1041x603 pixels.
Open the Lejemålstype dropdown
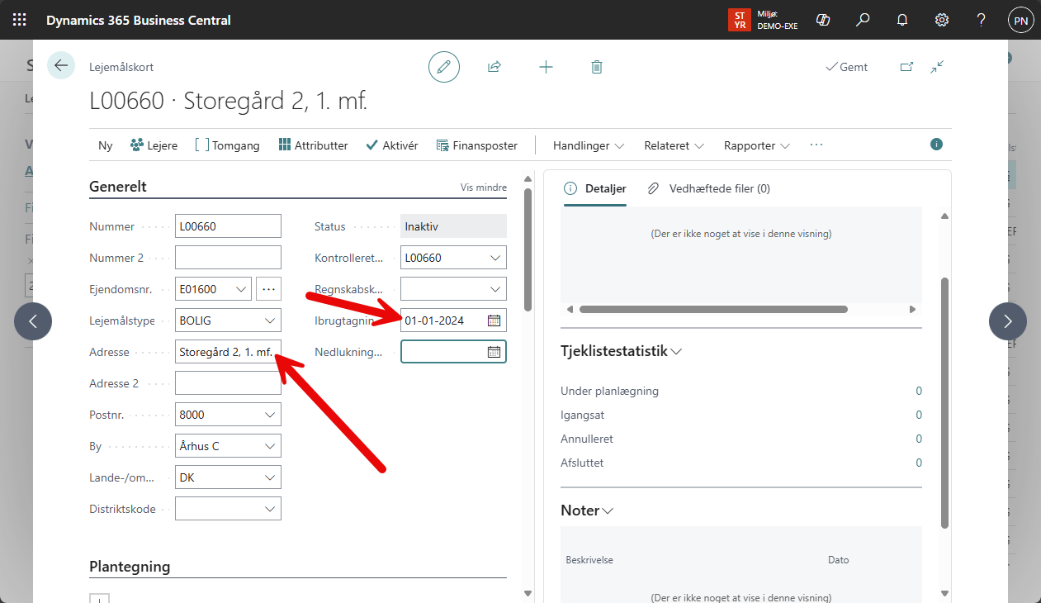tap(270, 320)
